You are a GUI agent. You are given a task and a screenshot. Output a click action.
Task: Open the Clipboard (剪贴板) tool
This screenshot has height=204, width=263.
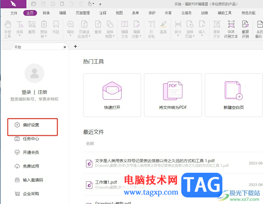44,29
